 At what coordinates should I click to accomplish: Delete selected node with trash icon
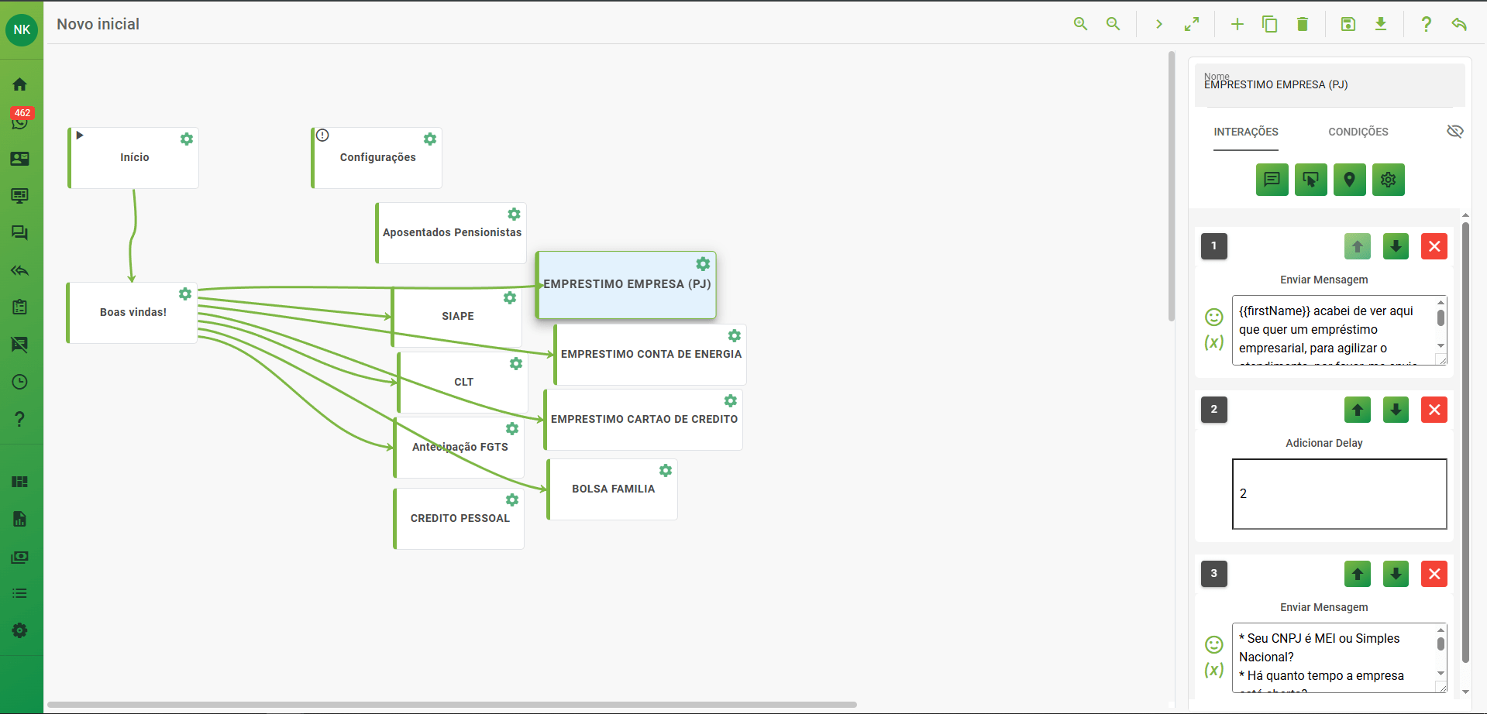point(1303,24)
